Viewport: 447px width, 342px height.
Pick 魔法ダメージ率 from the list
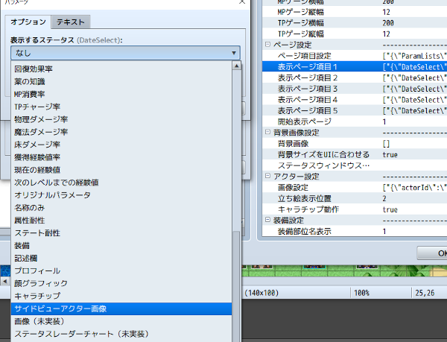[121, 132]
